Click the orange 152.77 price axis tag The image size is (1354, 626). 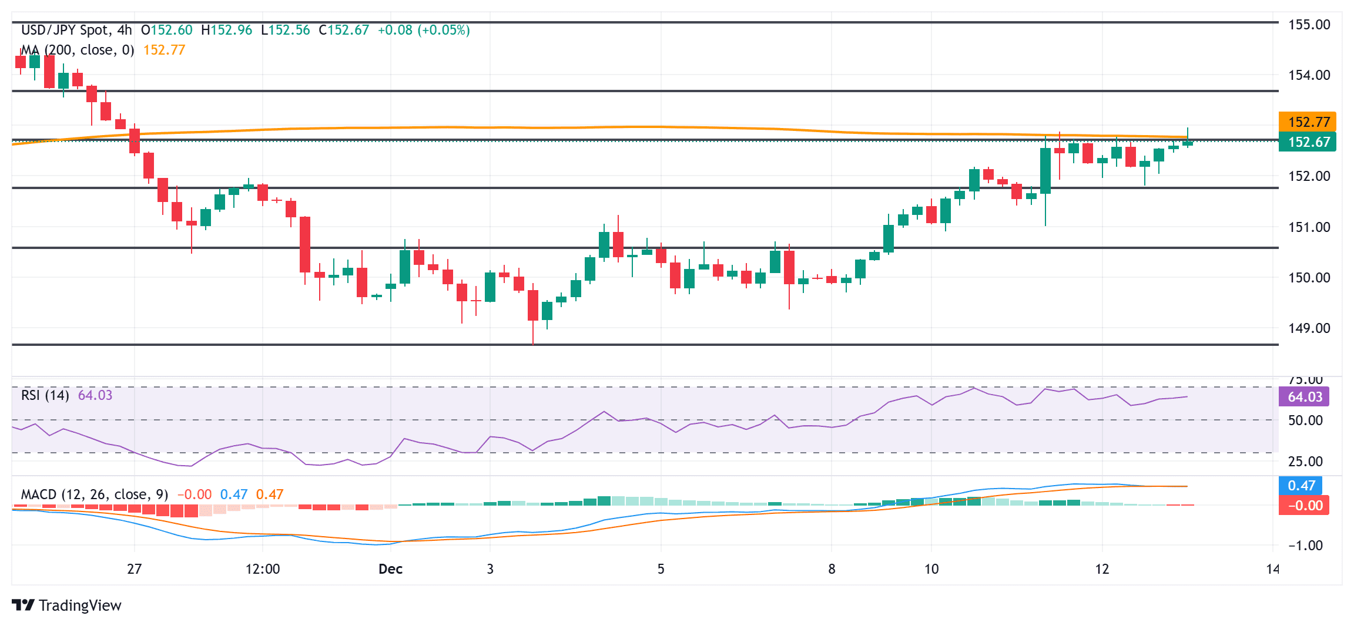(1308, 122)
